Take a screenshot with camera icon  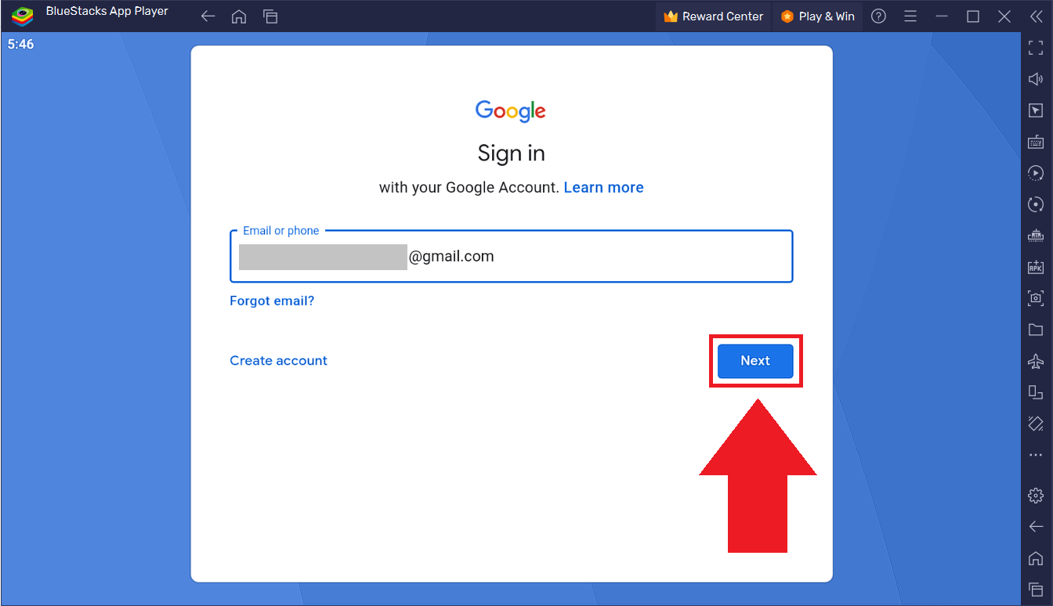(x=1036, y=298)
